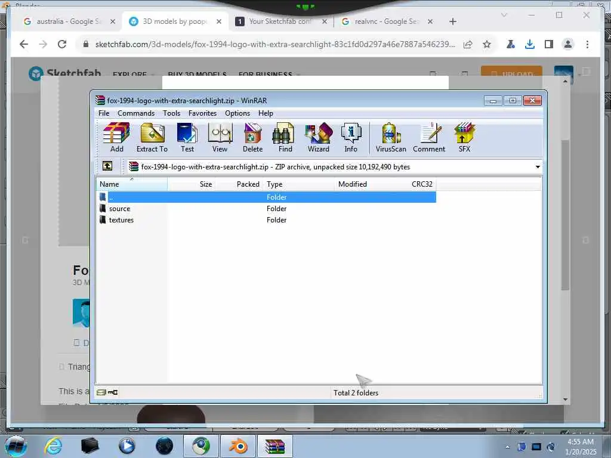Toggle the browser side panel
Screen dimensions: 611x458
pos(549,44)
